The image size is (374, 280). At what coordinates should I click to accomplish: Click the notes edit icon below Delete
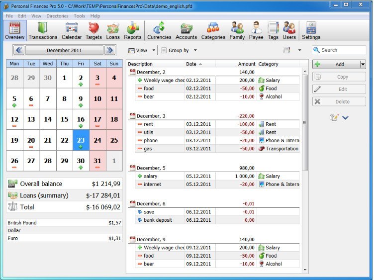pyautogui.click(x=334, y=117)
